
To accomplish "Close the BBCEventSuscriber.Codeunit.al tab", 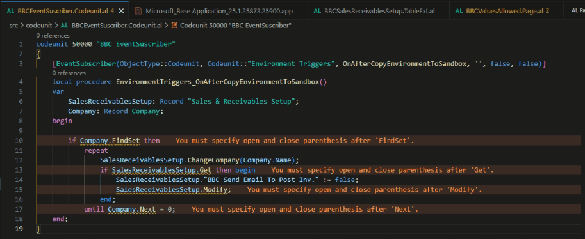I will point(121,11).
